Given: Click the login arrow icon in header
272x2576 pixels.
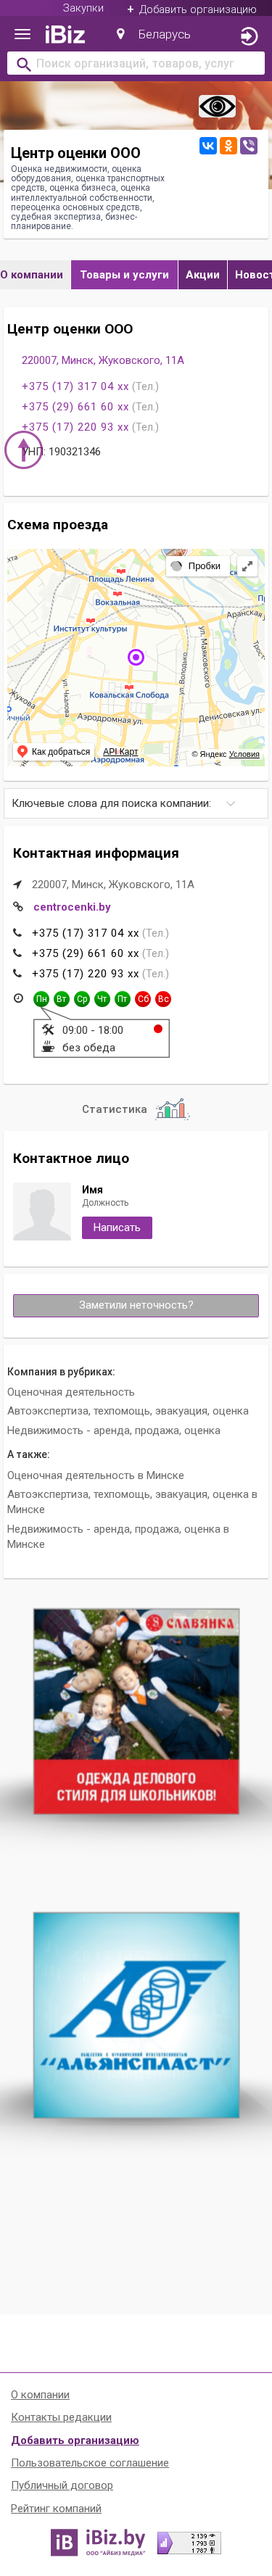Looking at the screenshot, I should point(249,36).
